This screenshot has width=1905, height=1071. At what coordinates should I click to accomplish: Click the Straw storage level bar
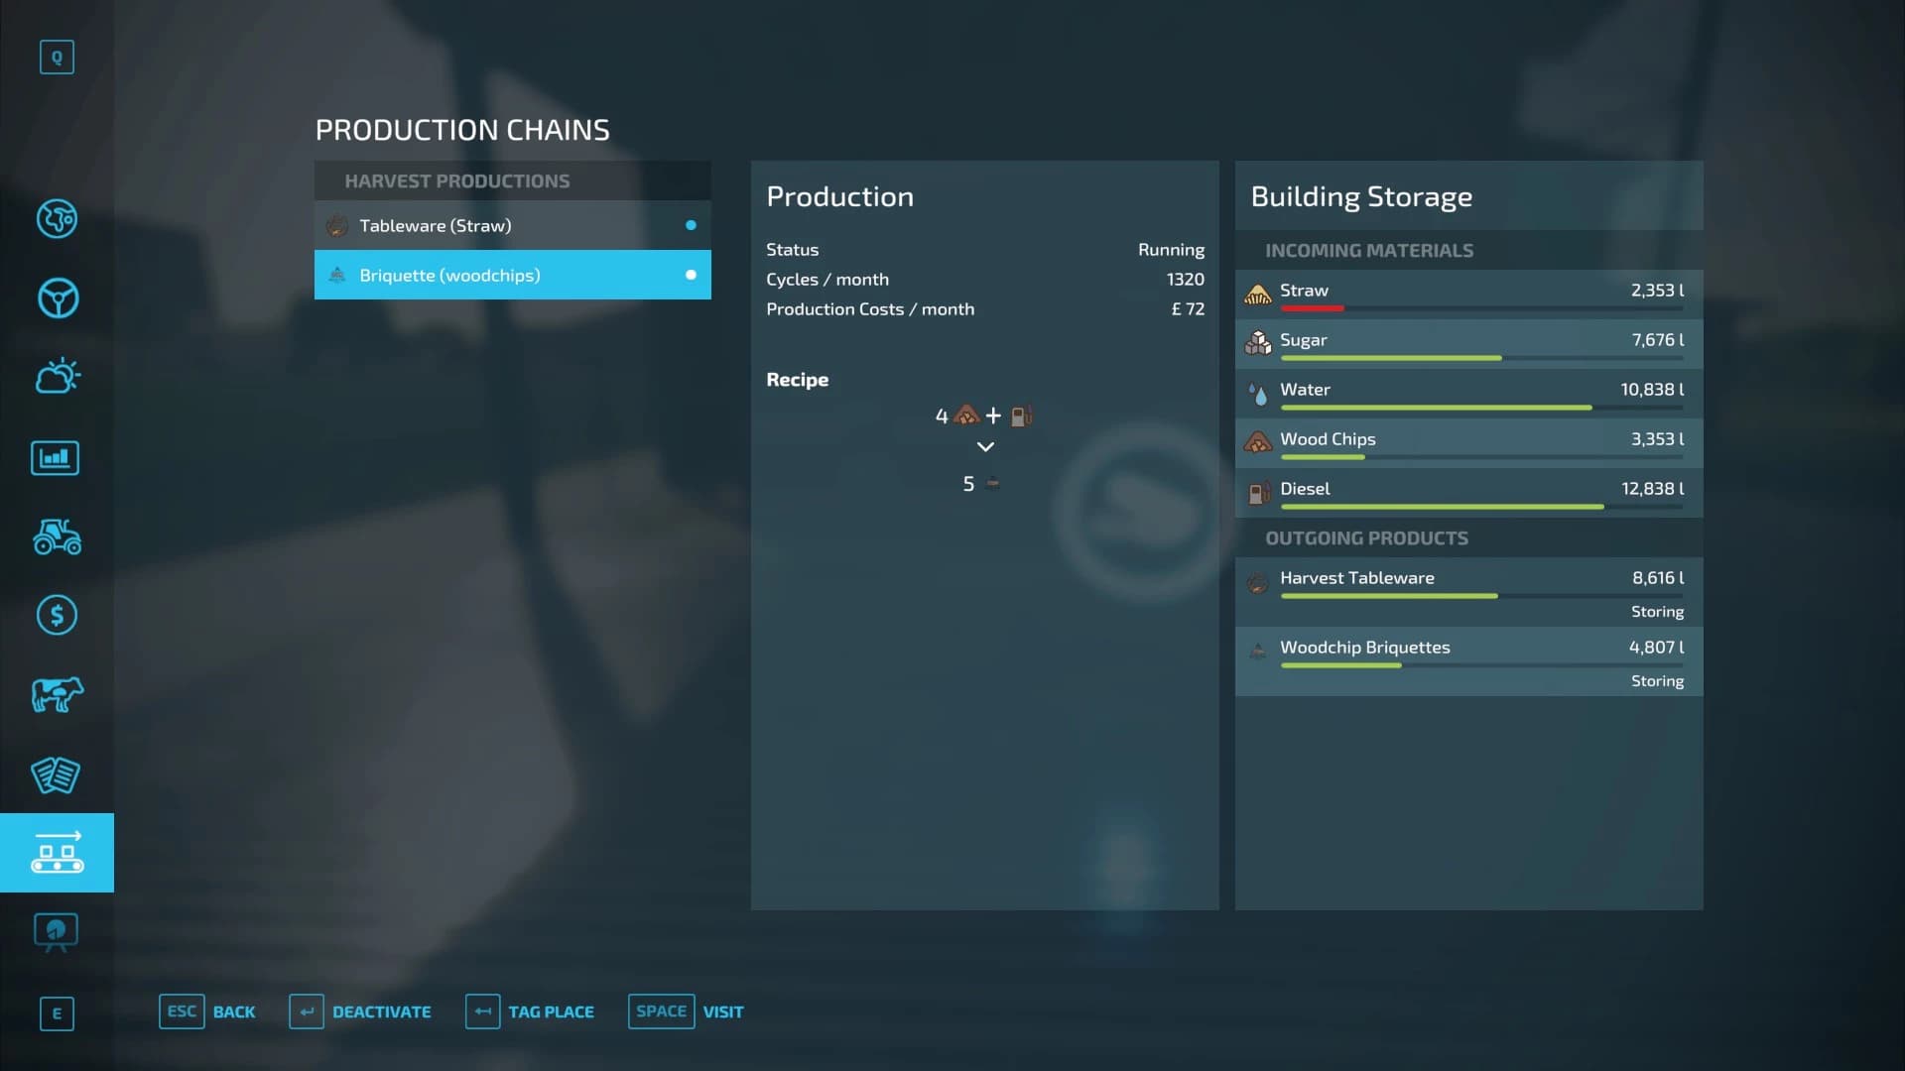[x=1481, y=308]
